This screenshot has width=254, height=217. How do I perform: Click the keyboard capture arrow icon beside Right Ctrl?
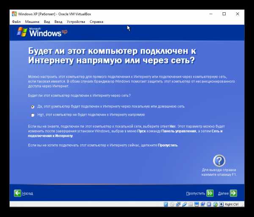point(221,204)
